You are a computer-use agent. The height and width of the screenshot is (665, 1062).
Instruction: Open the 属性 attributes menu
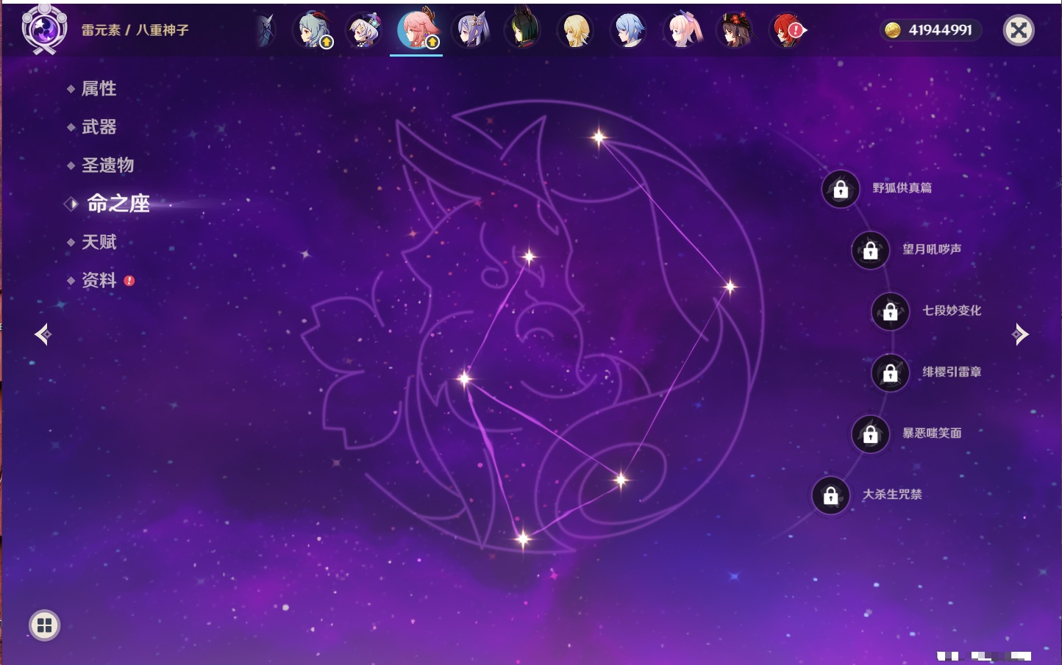[x=99, y=89]
